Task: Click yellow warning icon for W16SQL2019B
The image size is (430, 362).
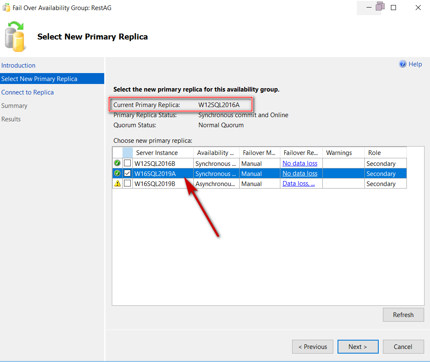Action: 117,184
